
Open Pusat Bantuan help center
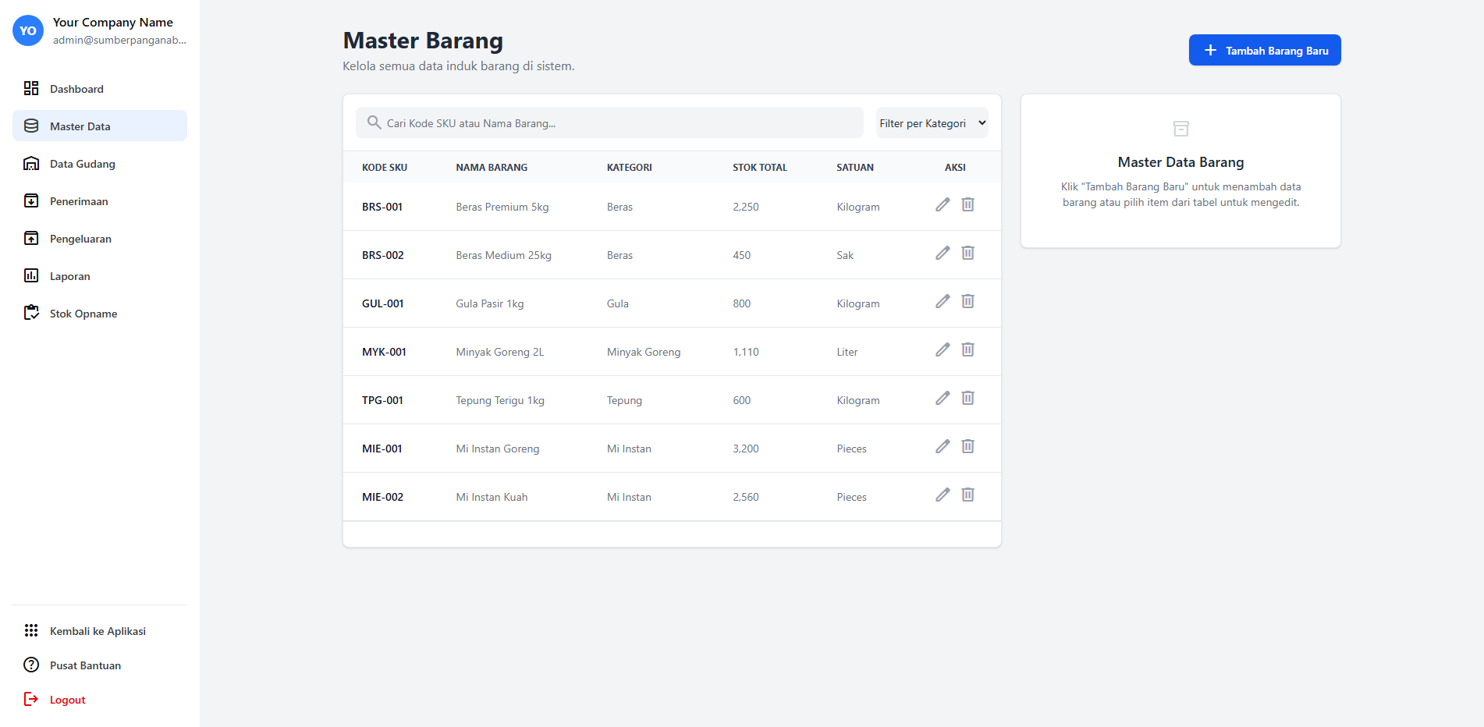click(x=85, y=665)
